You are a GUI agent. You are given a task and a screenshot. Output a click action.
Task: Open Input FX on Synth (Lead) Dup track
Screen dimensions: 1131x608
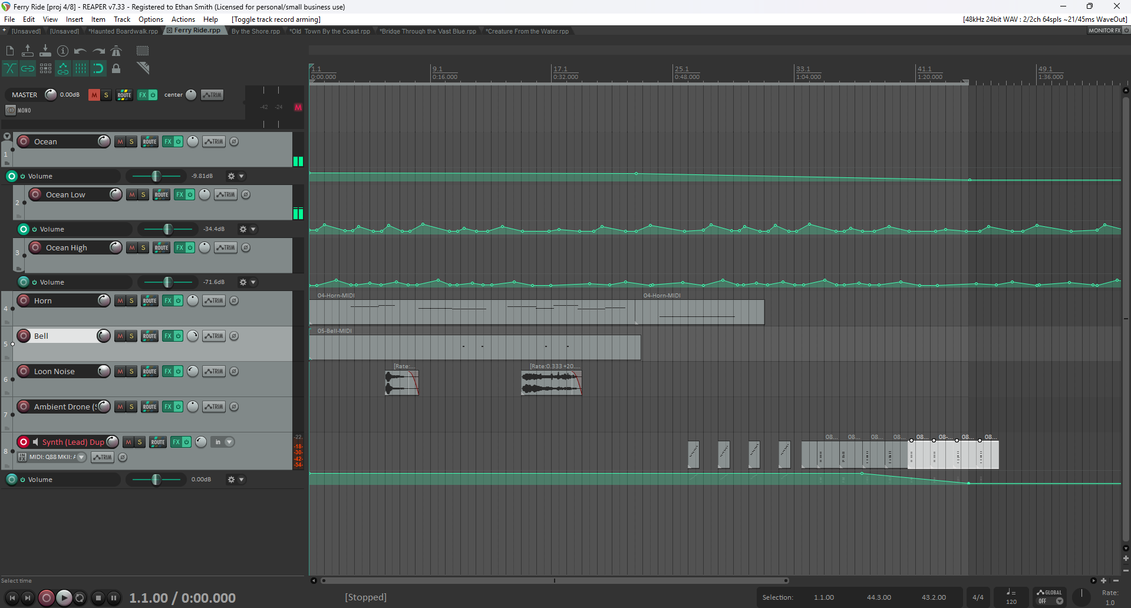22,457
